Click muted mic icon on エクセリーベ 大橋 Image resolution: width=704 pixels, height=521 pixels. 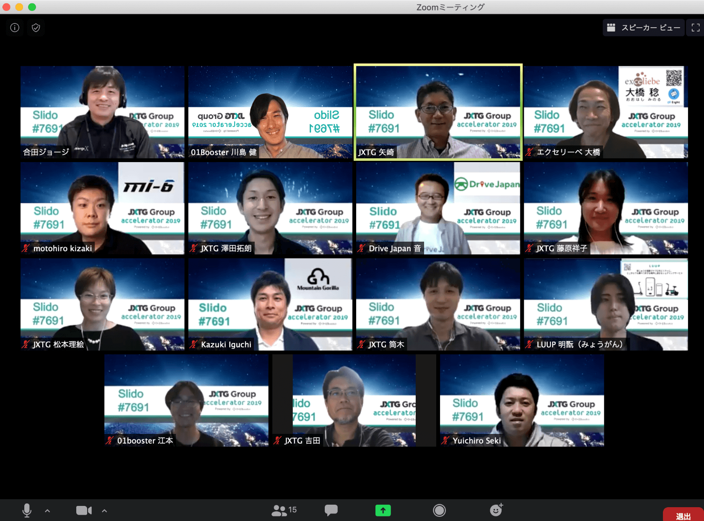point(530,152)
